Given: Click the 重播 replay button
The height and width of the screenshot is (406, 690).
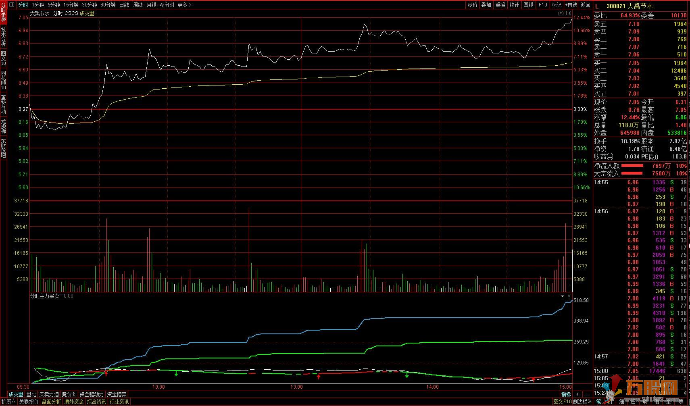Looking at the screenshot, I should 500,5.
